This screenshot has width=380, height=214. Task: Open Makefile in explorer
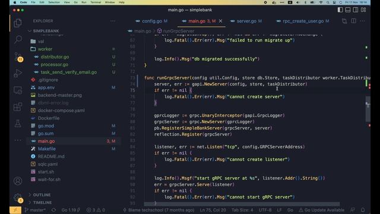pyautogui.click(x=46, y=149)
